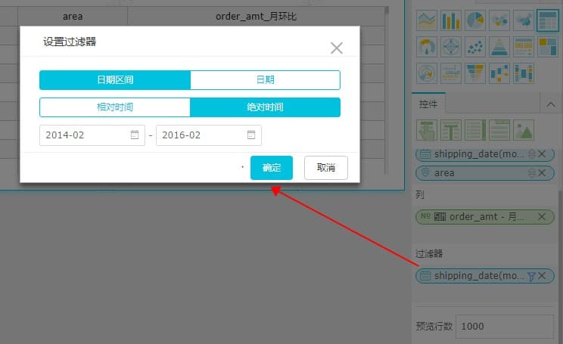
Task: Cancel the filter dialog with 取消
Action: 326,168
